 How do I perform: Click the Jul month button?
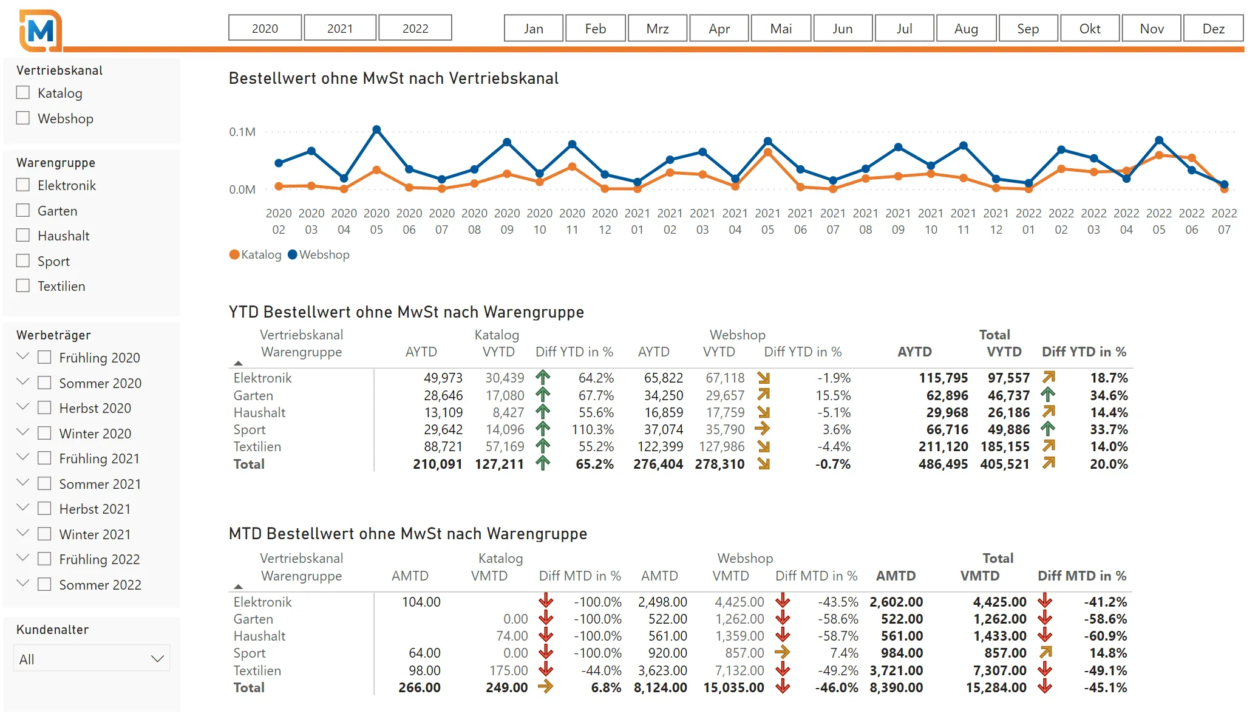pos(905,28)
